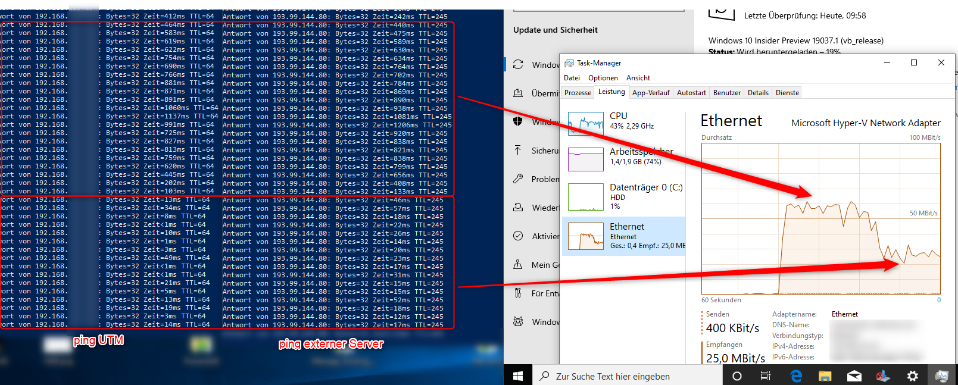
Task: Click the Windows Update sync icon in Settings sidebar
Action: [x=518, y=65]
